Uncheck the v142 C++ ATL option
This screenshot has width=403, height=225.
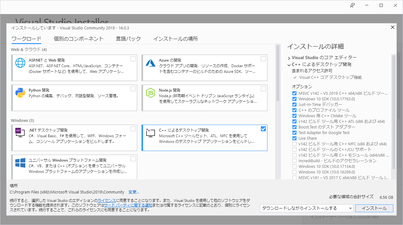(x=294, y=121)
